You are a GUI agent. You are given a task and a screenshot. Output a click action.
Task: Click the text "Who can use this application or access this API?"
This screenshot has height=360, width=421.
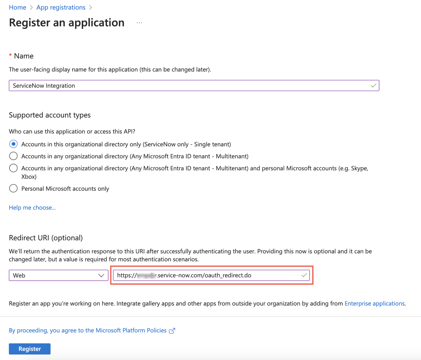pos(72,131)
